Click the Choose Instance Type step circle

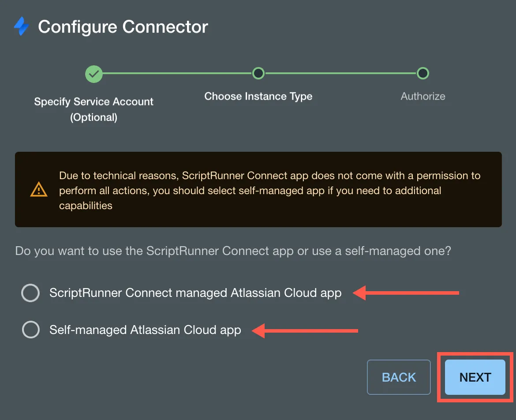coord(258,73)
